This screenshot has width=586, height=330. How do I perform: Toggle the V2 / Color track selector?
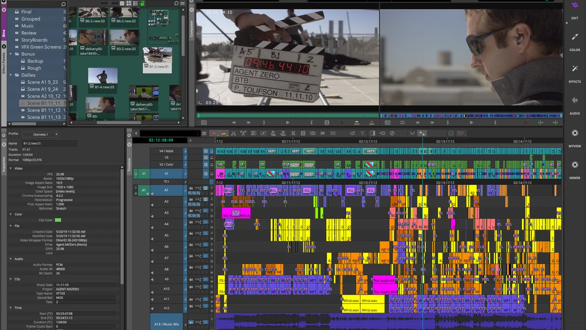coord(167,165)
